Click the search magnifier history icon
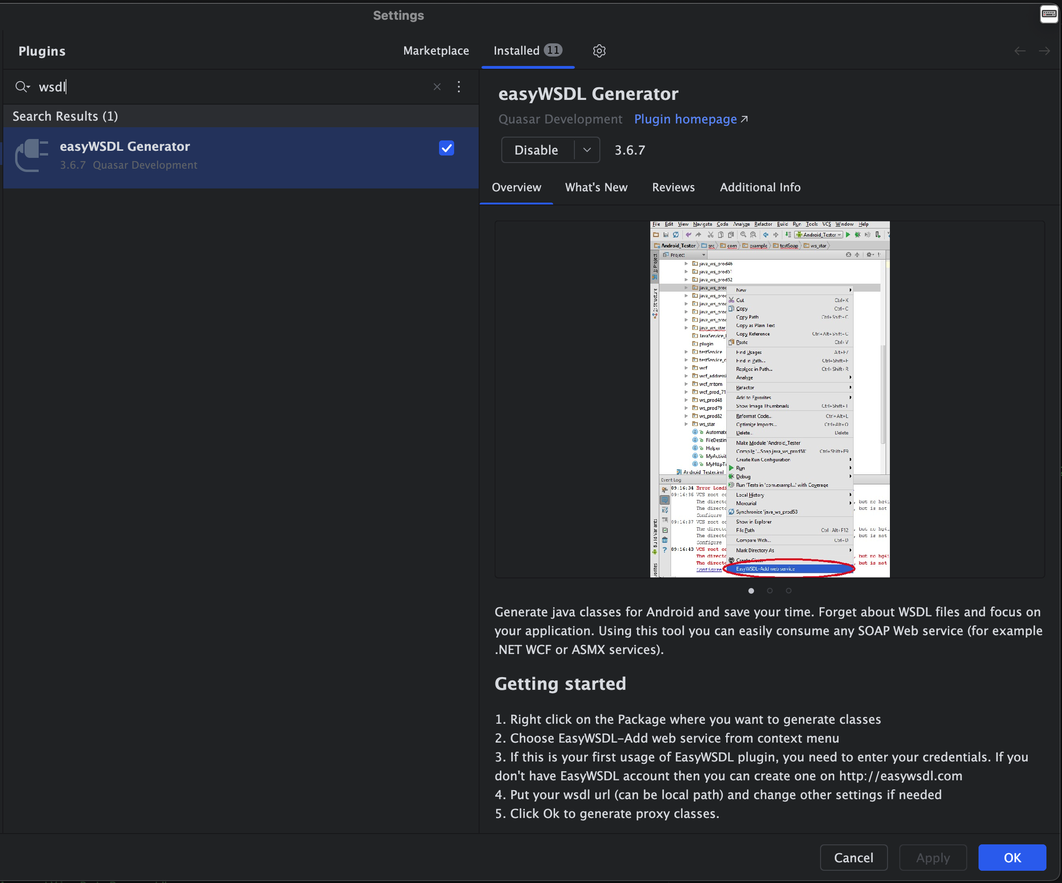Viewport: 1062px width, 883px height. [22, 87]
